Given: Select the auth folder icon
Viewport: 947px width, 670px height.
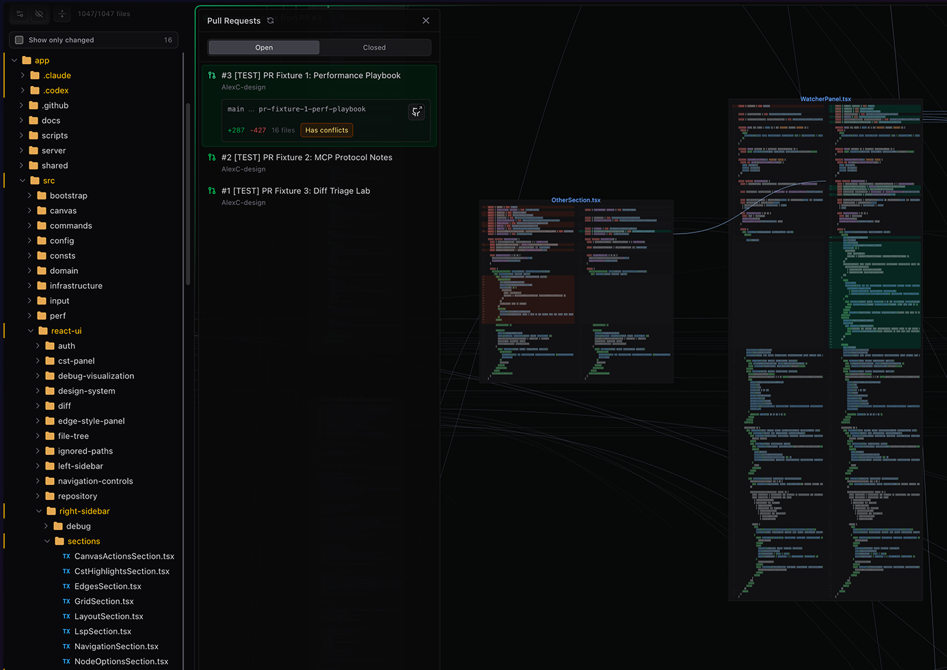Looking at the screenshot, I should [50, 346].
